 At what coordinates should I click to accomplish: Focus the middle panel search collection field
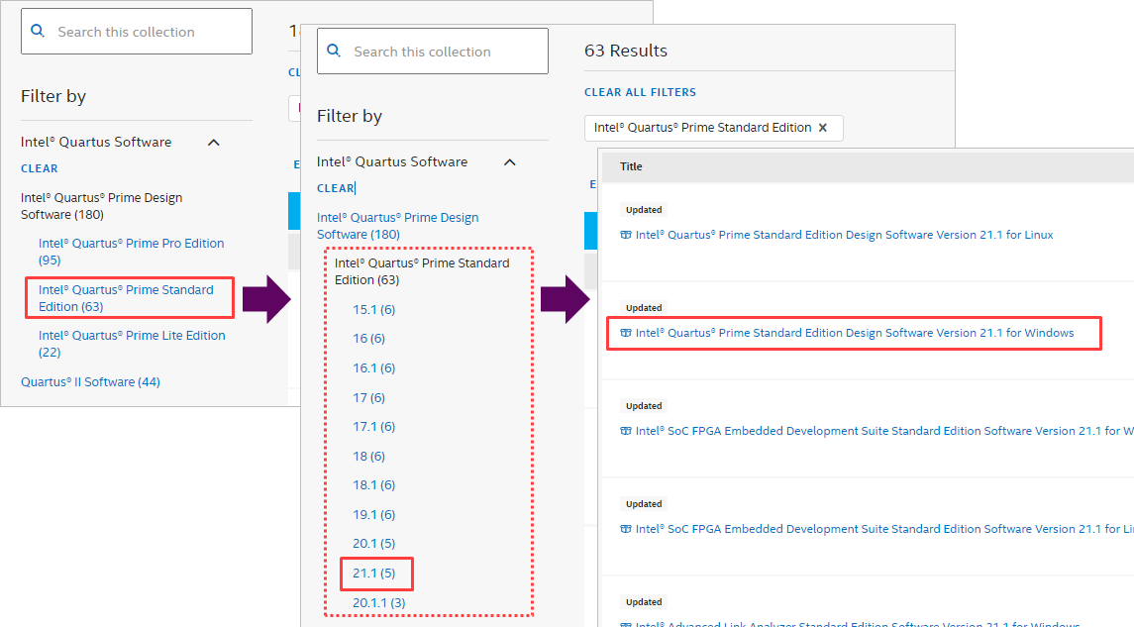point(433,51)
